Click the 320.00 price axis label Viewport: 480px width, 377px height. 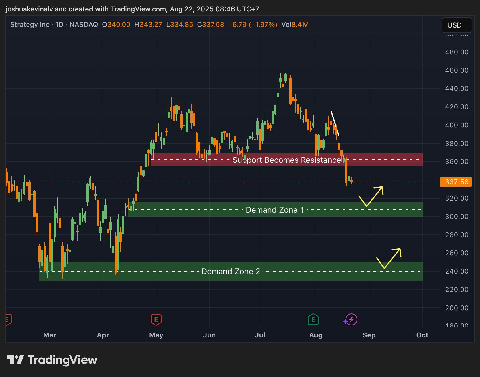click(457, 198)
